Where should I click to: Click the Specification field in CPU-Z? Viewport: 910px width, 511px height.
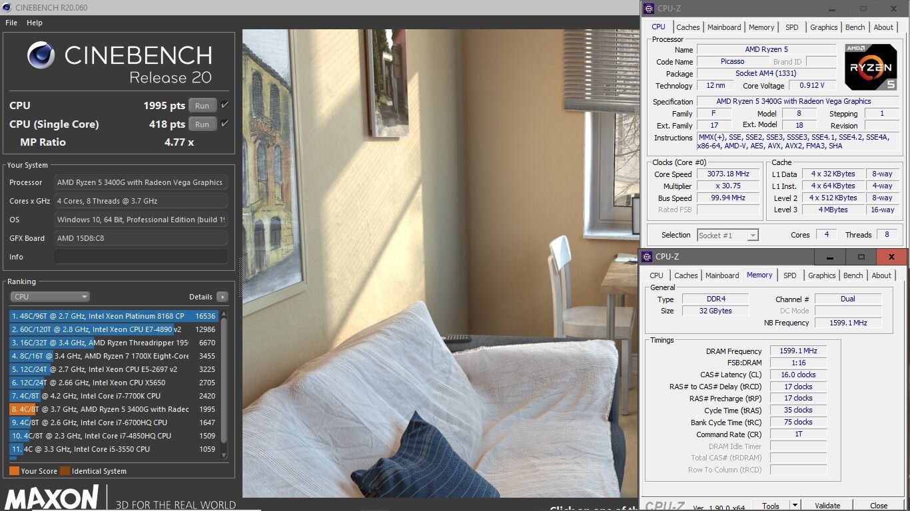click(798, 102)
